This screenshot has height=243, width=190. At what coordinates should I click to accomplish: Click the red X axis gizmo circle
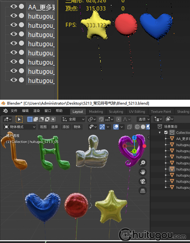coord(125,146)
